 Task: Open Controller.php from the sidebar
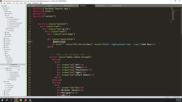click(13, 21)
